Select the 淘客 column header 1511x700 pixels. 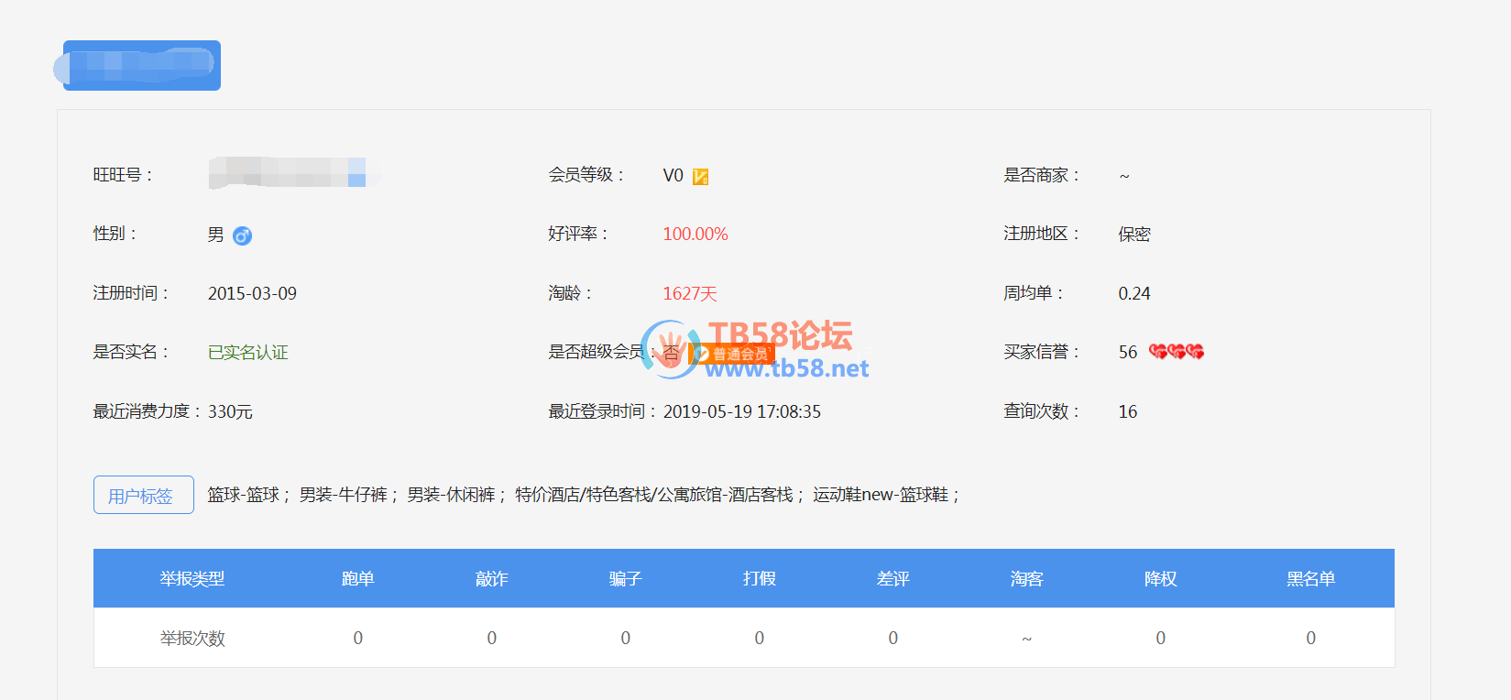[x=1026, y=579]
